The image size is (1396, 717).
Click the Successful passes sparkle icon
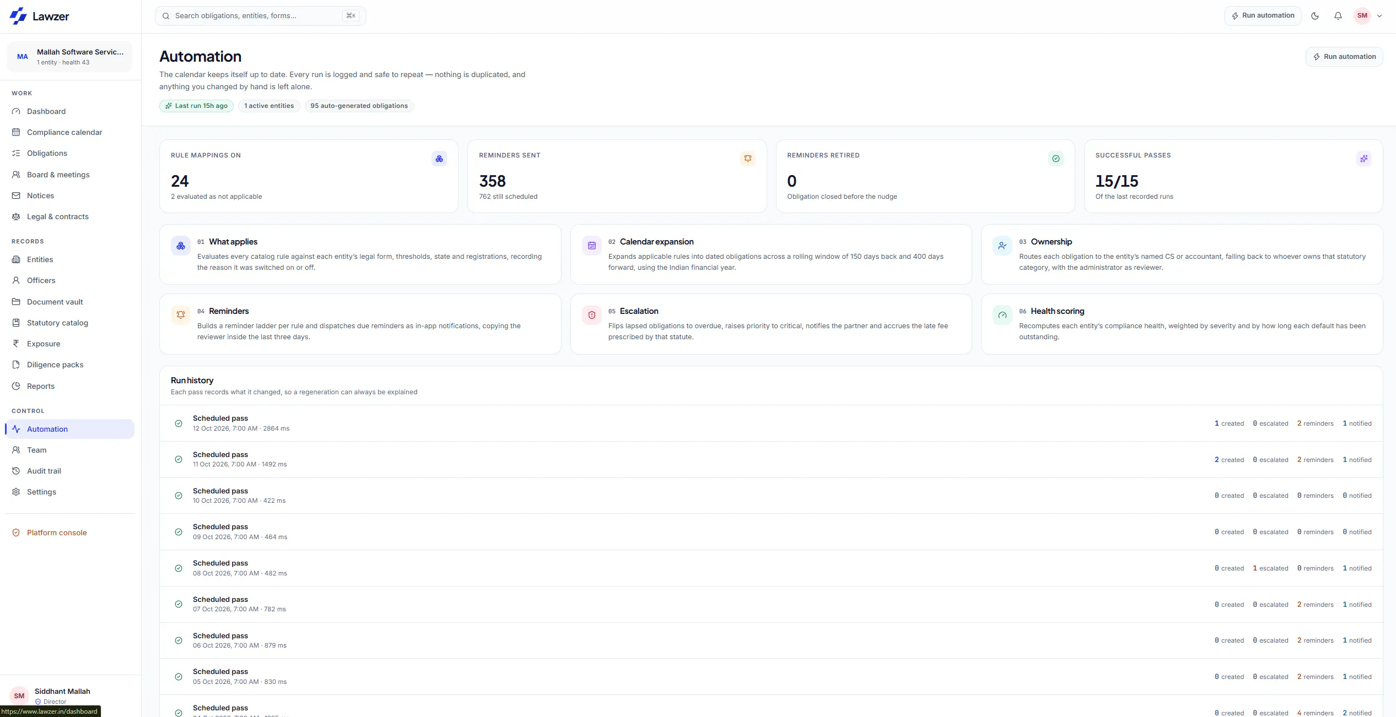pyautogui.click(x=1364, y=159)
